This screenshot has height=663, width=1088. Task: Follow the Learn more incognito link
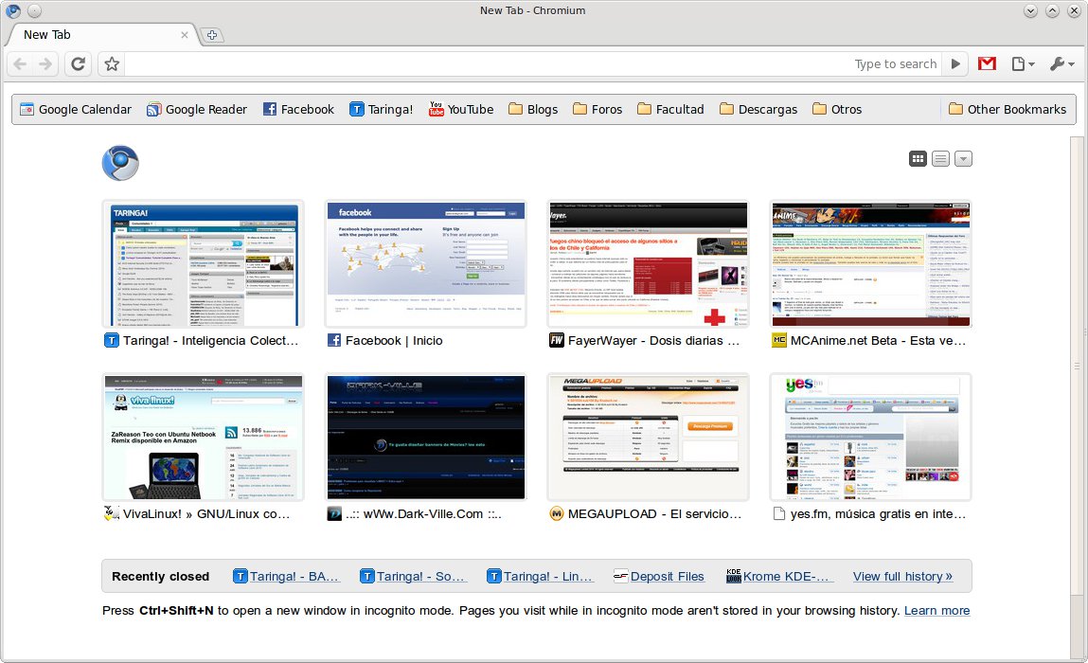tap(936, 610)
